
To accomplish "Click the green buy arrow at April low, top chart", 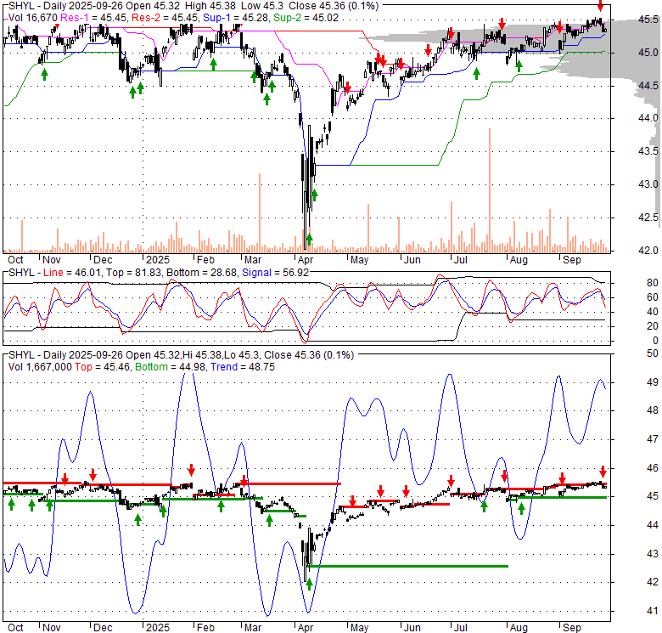I will tap(309, 239).
